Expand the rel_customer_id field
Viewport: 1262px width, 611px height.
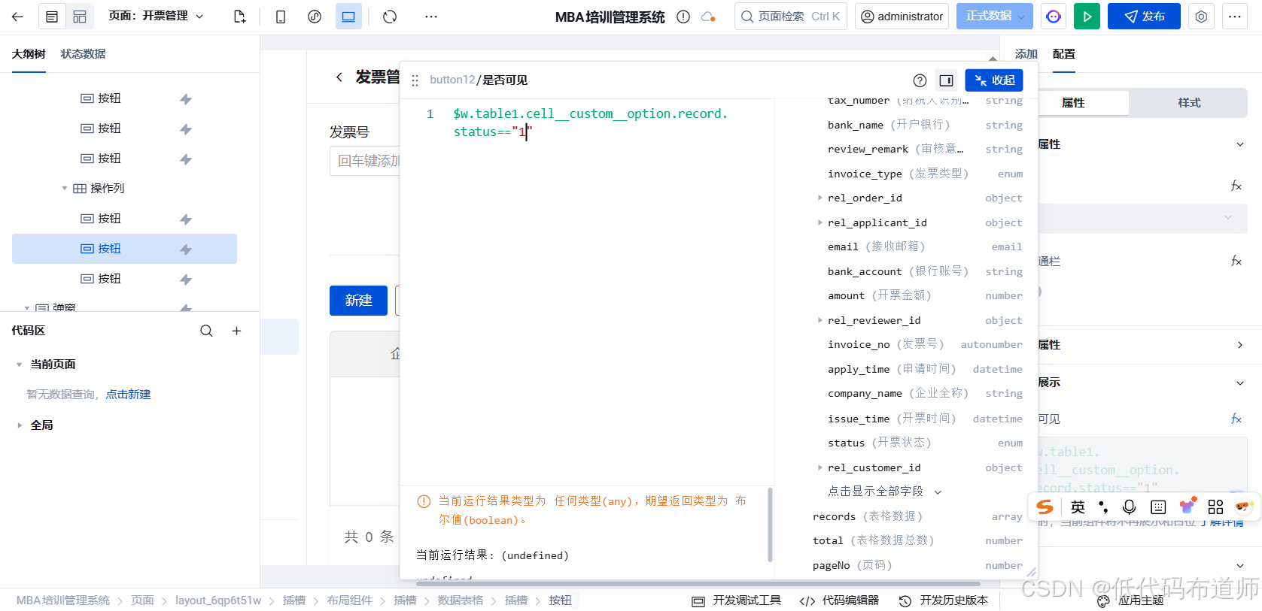tap(820, 468)
